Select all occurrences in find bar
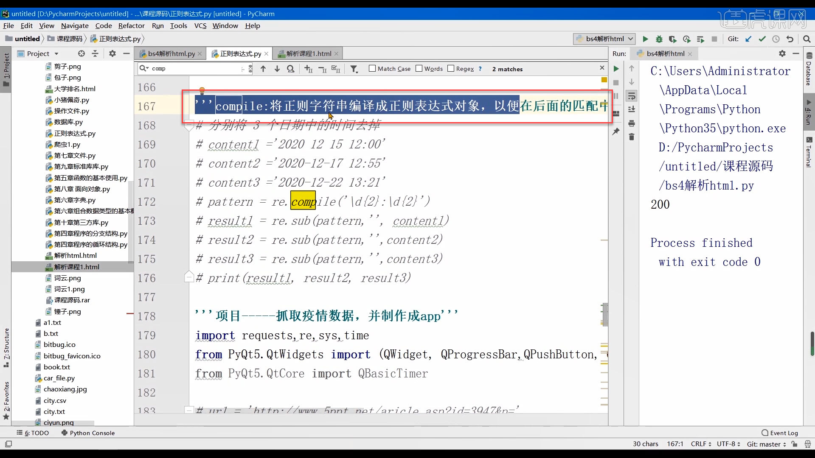815x458 pixels. point(336,69)
